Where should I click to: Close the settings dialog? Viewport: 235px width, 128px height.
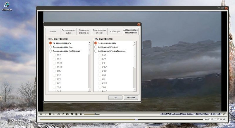[x=139, y=24]
